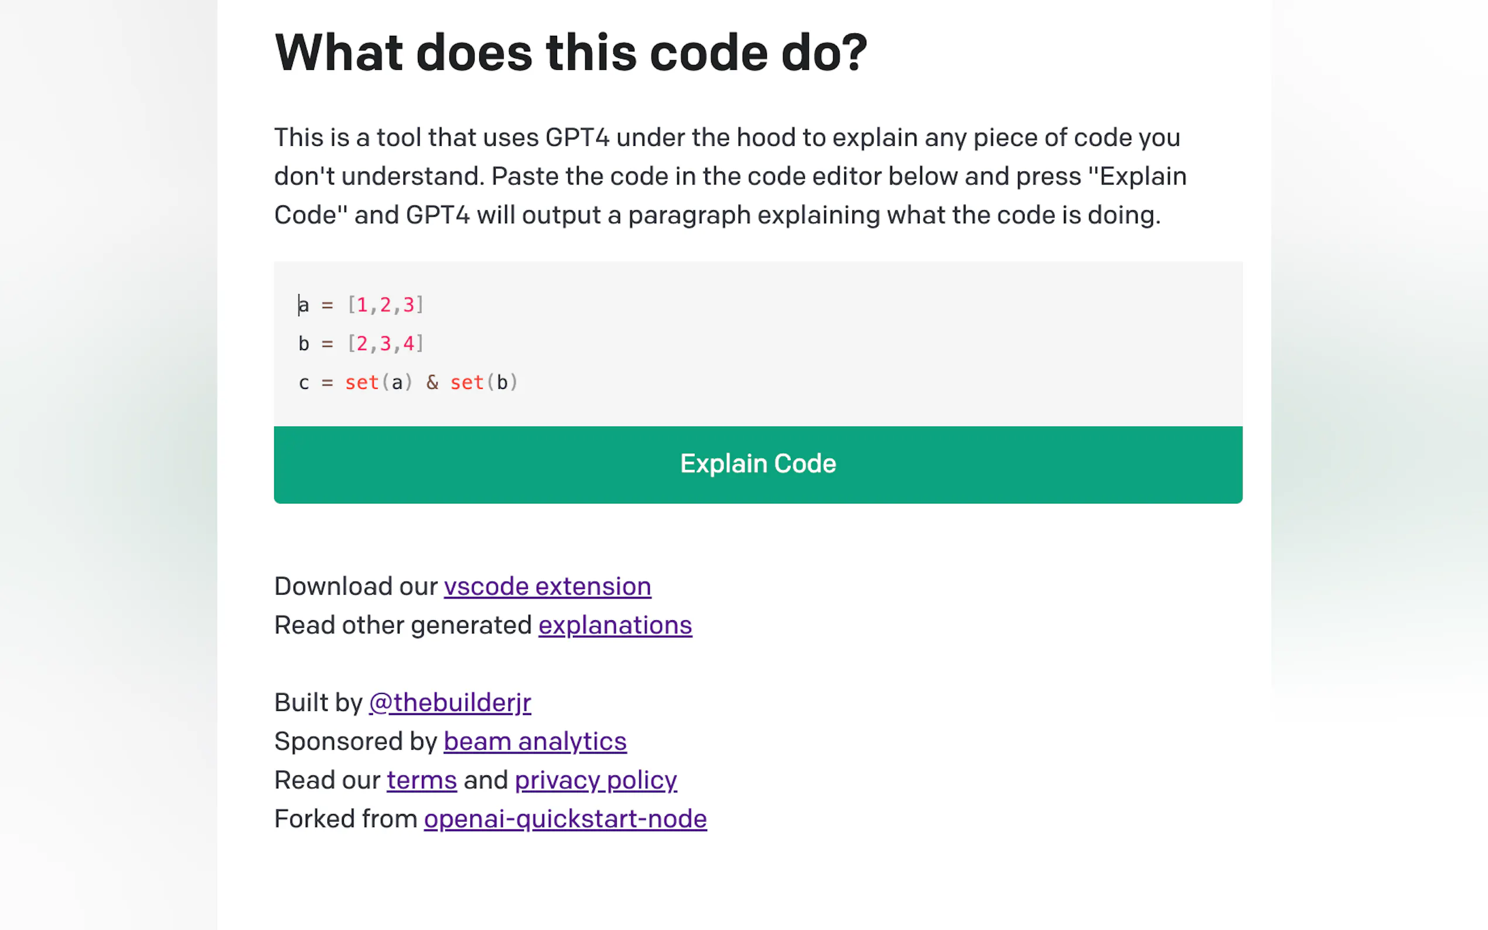Image resolution: width=1488 pixels, height=930 pixels.
Task: Open the beam analytics sponsor link
Action: (534, 741)
